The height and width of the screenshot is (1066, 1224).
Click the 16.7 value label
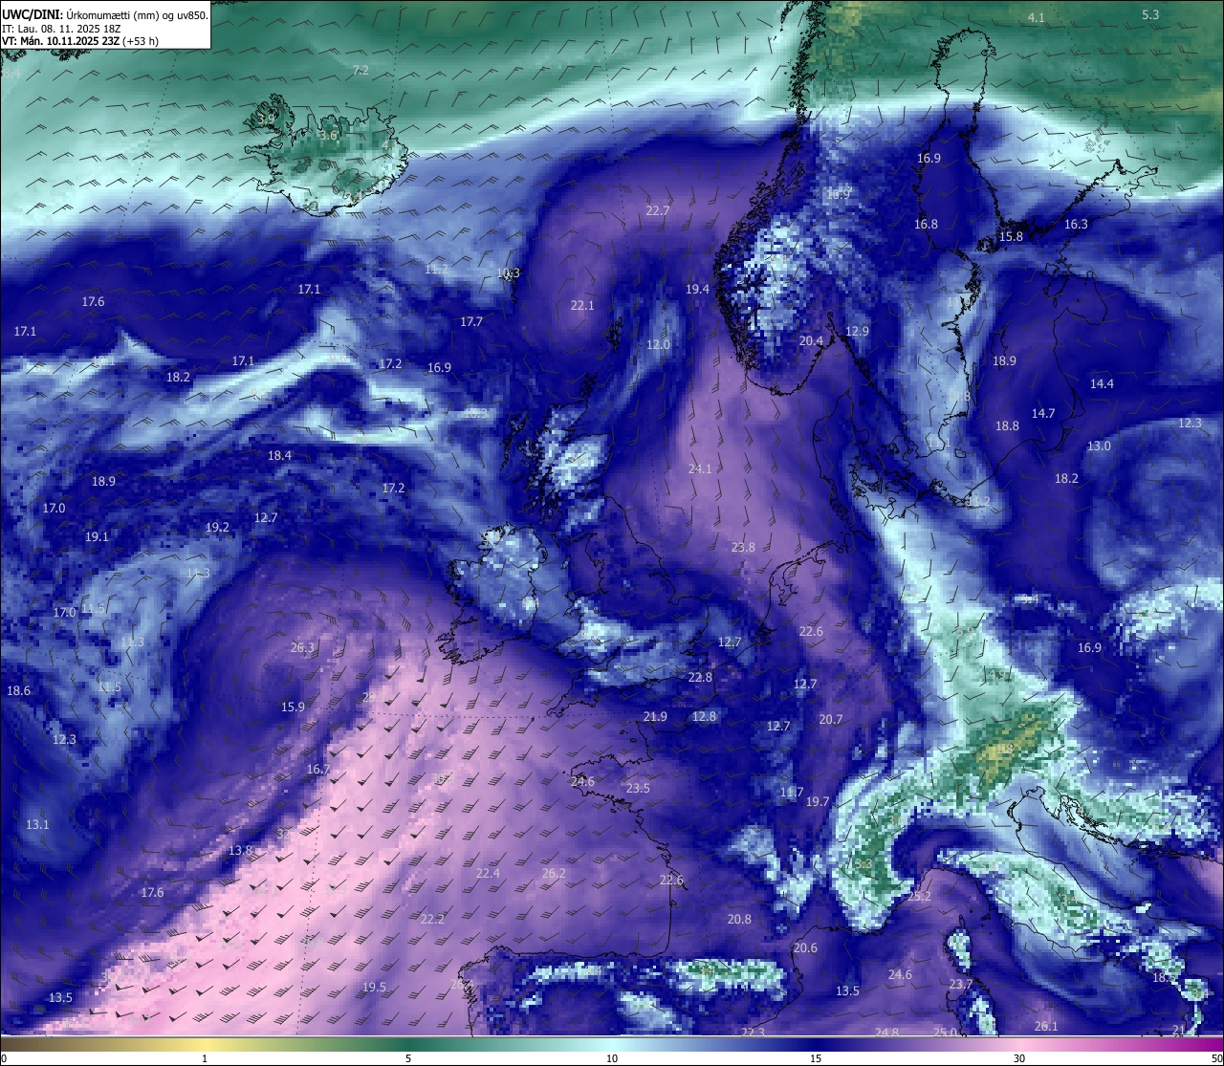[318, 769]
